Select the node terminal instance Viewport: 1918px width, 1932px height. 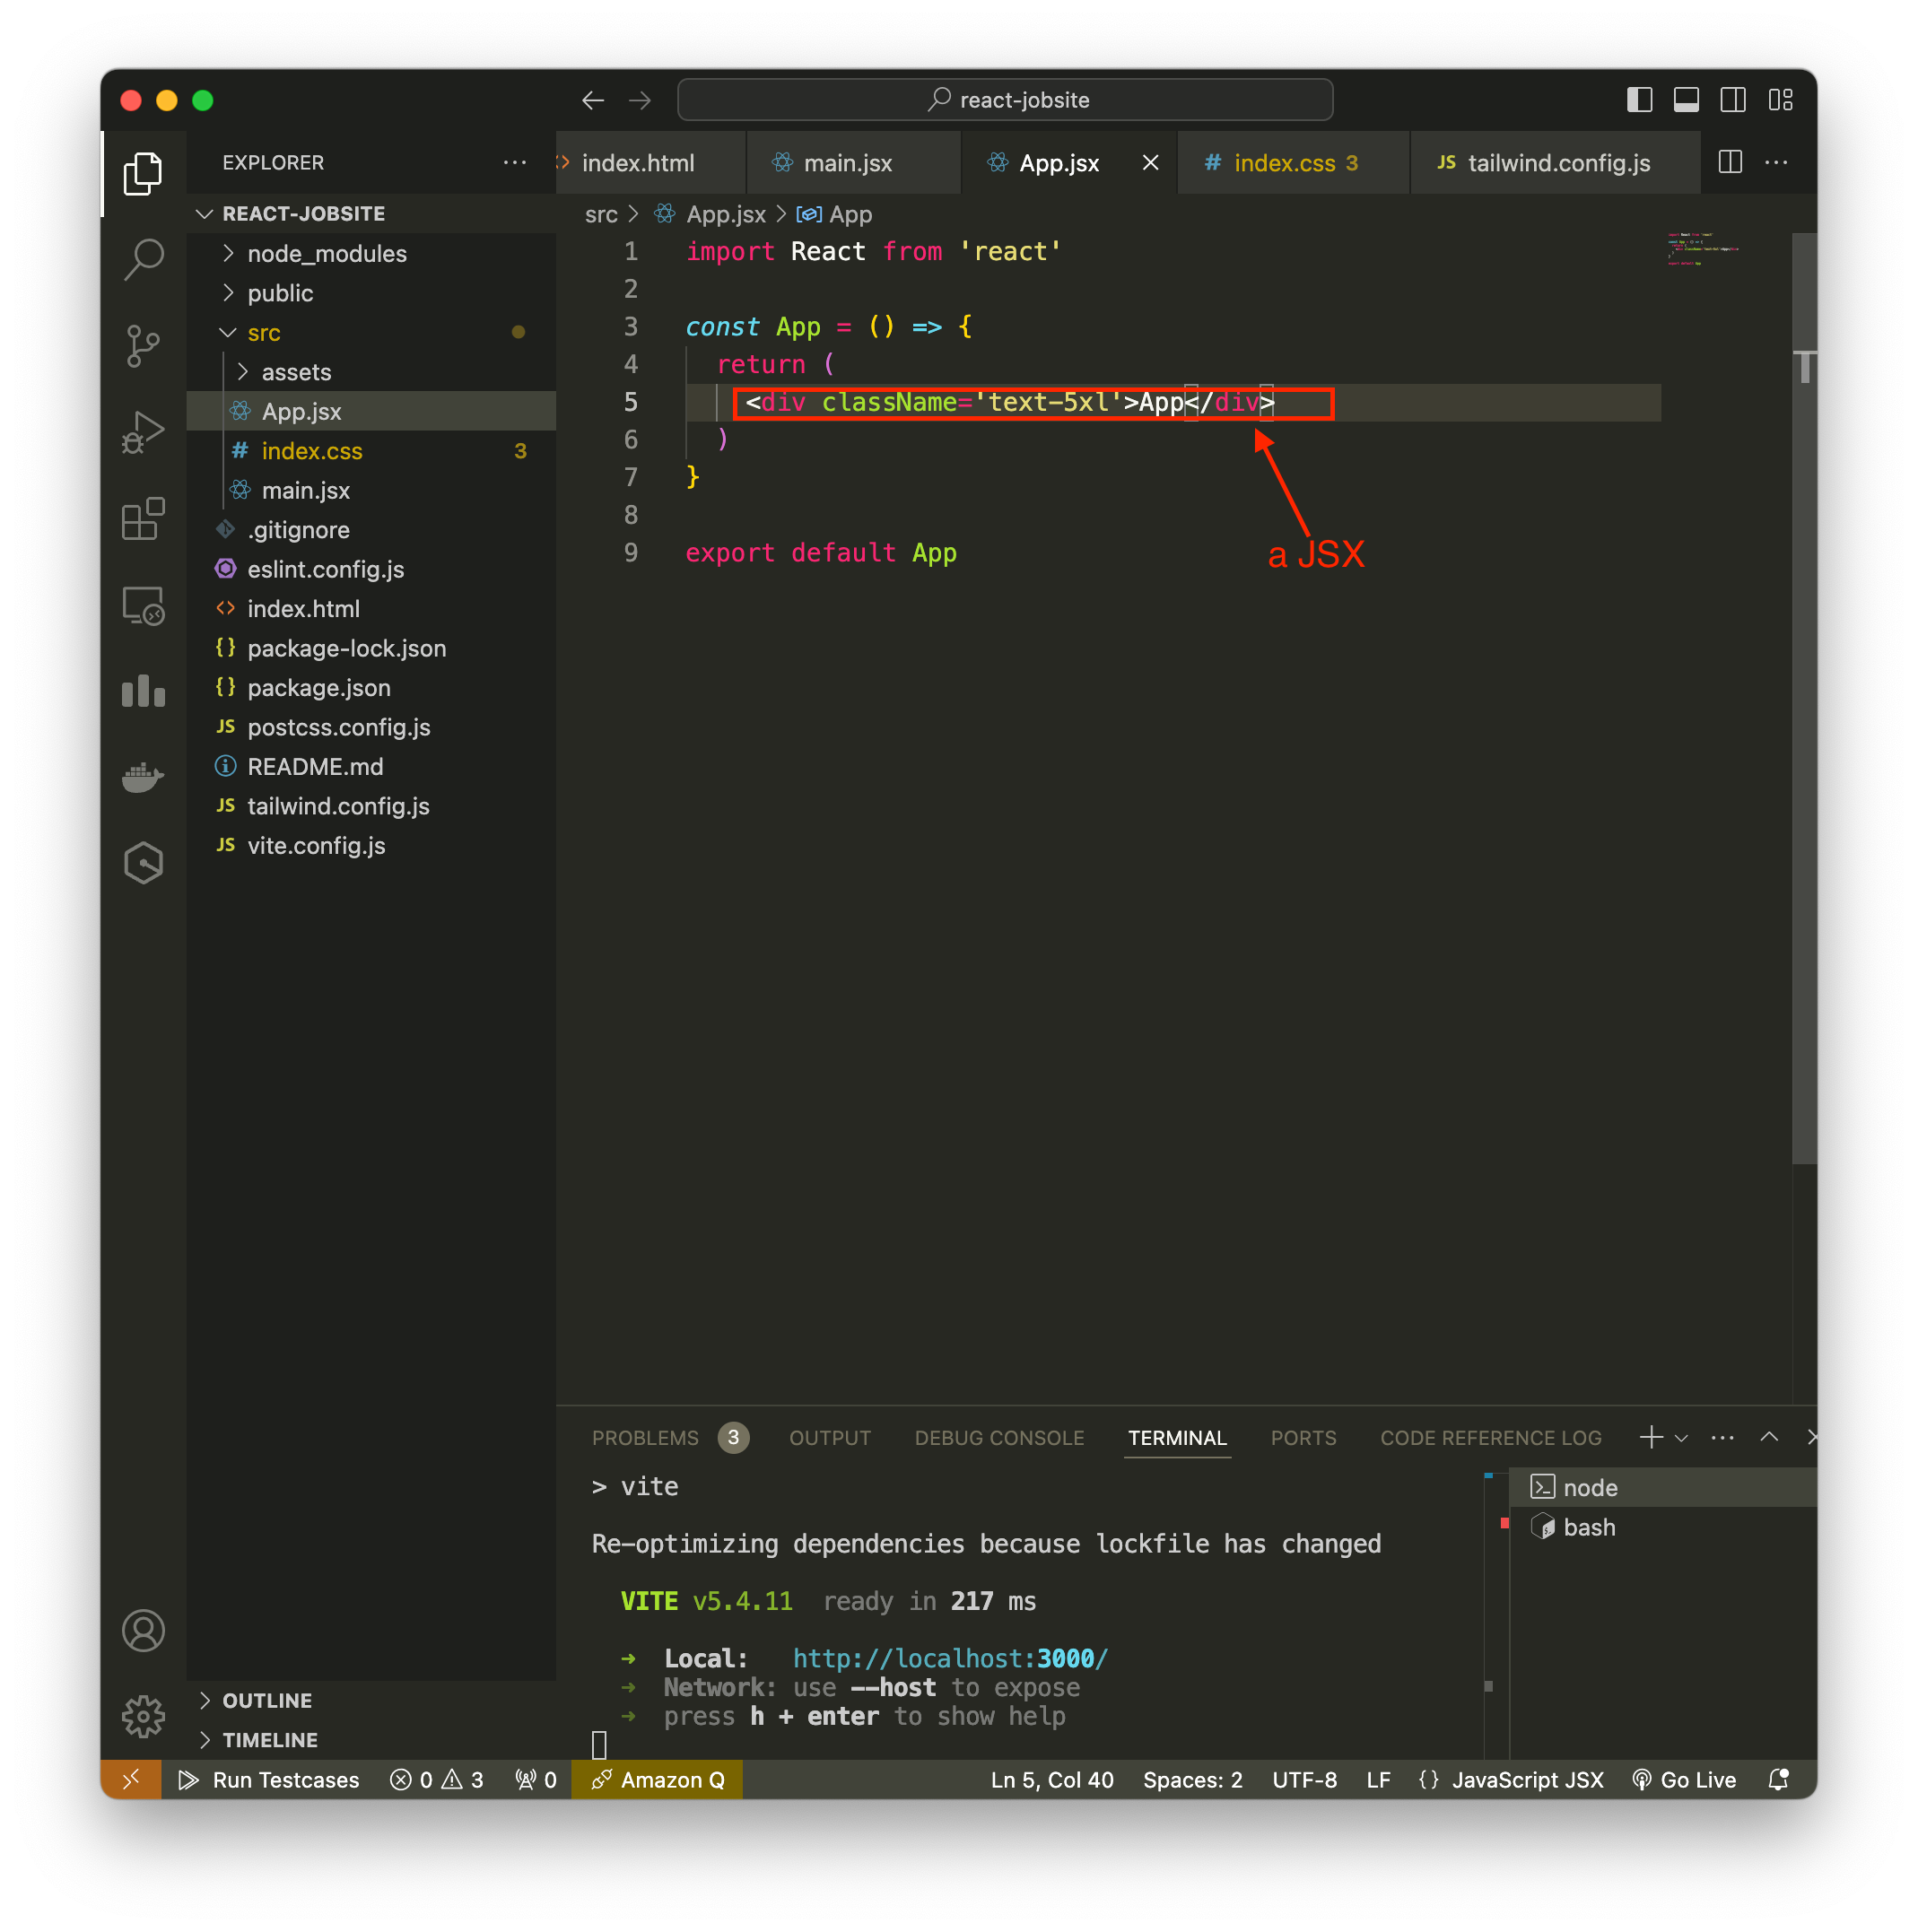1664,1488
